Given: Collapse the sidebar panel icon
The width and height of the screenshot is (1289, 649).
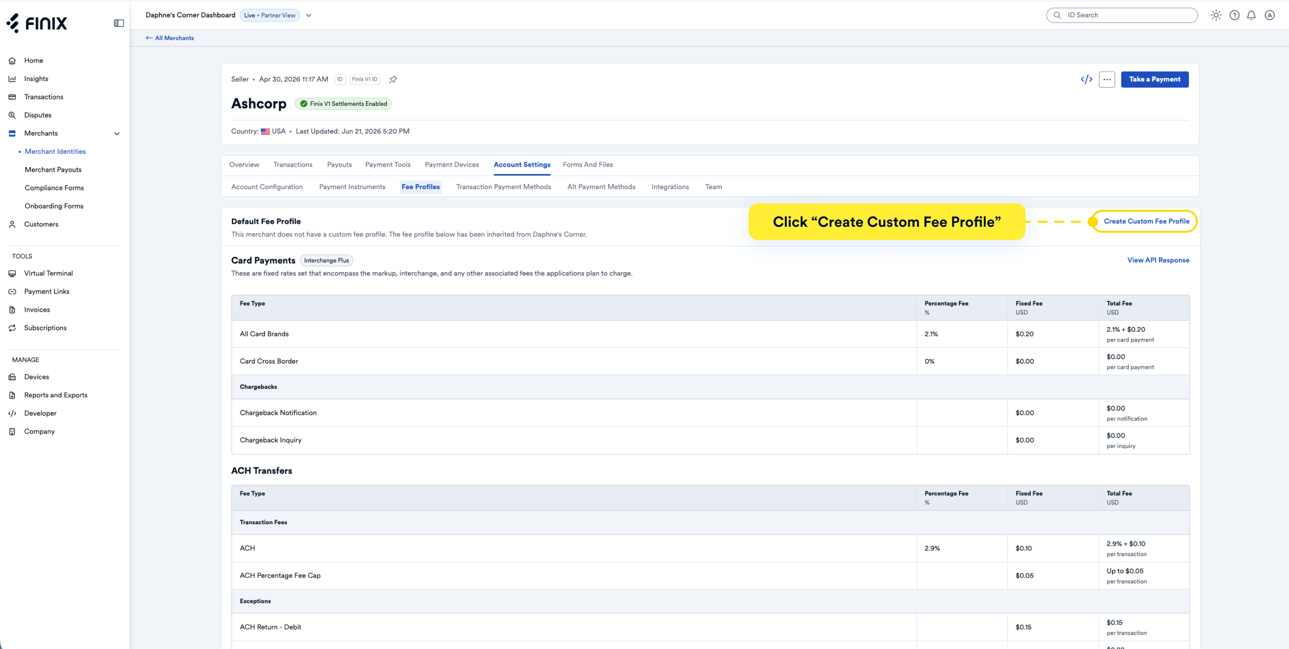Looking at the screenshot, I should 119,23.
